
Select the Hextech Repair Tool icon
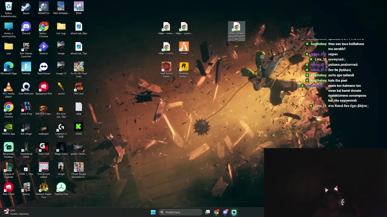point(44,190)
